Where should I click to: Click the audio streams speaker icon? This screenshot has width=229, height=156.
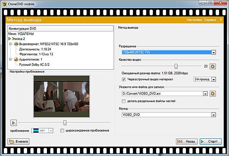(x=16, y=59)
